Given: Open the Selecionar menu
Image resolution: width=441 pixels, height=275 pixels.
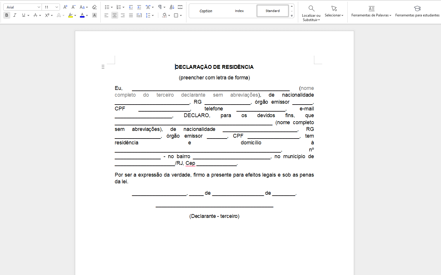Looking at the screenshot, I should pos(334,11).
